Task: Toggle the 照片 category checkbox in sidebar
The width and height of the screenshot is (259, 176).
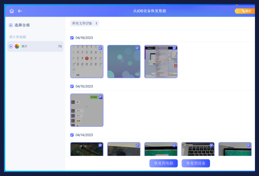Action: click(x=11, y=47)
